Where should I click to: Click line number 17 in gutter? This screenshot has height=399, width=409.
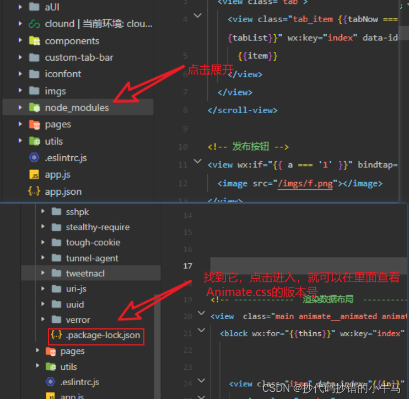click(x=187, y=266)
